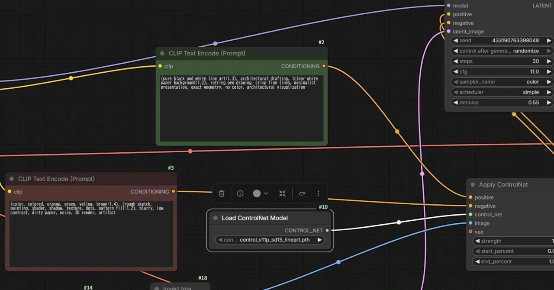Open the scheduler simple dropdown
The image size is (554, 290).
coord(502,92)
